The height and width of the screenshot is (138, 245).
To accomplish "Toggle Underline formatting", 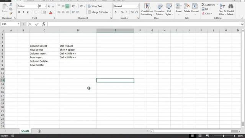I will (28, 12).
